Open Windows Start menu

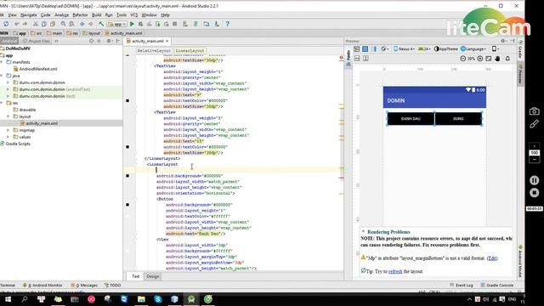click(8, 299)
